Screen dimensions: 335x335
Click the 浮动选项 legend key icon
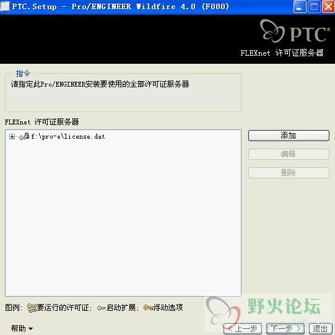[x=148, y=308]
